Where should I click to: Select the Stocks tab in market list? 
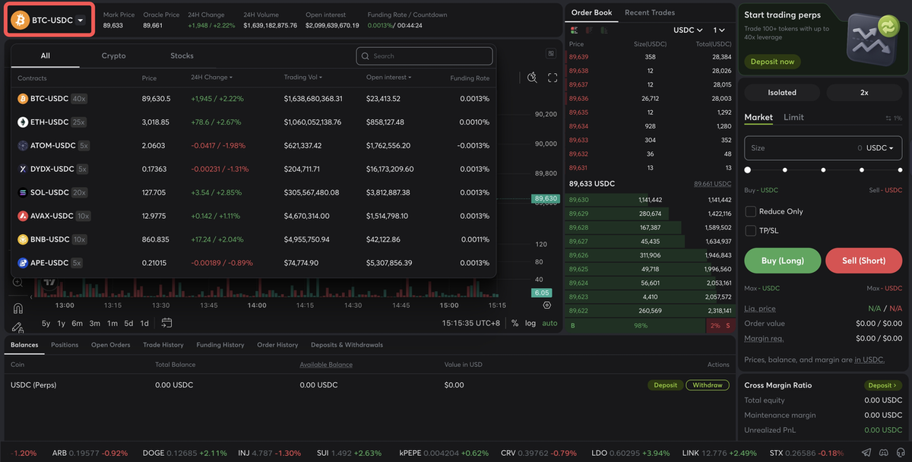coord(182,56)
